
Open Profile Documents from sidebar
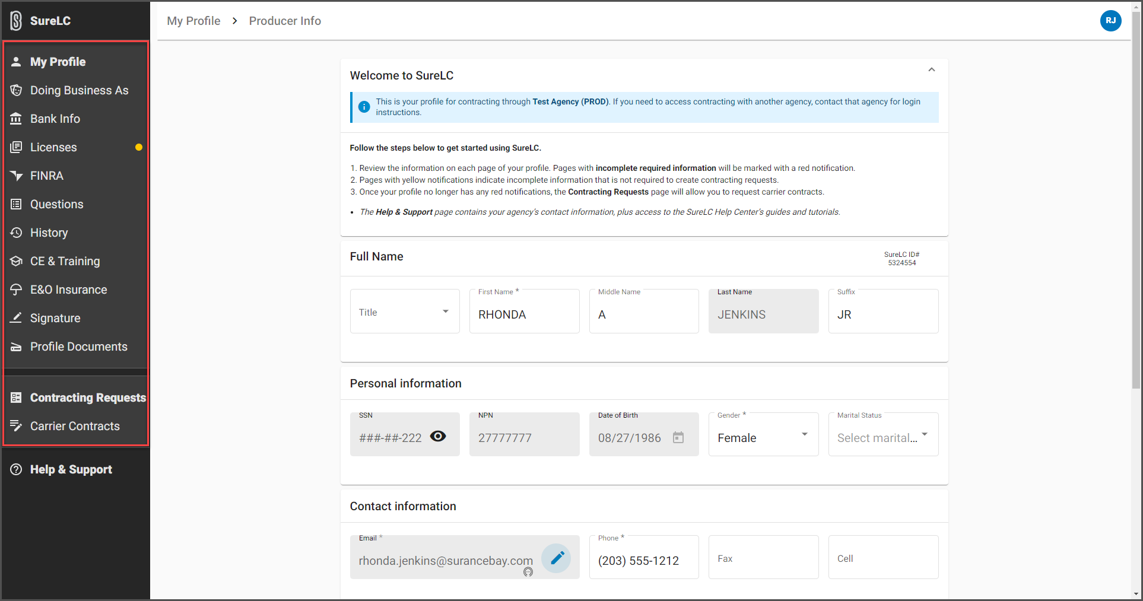click(75, 346)
